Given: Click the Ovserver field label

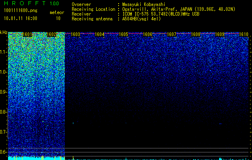Looking at the screenshot, I should click(x=81, y=4).
